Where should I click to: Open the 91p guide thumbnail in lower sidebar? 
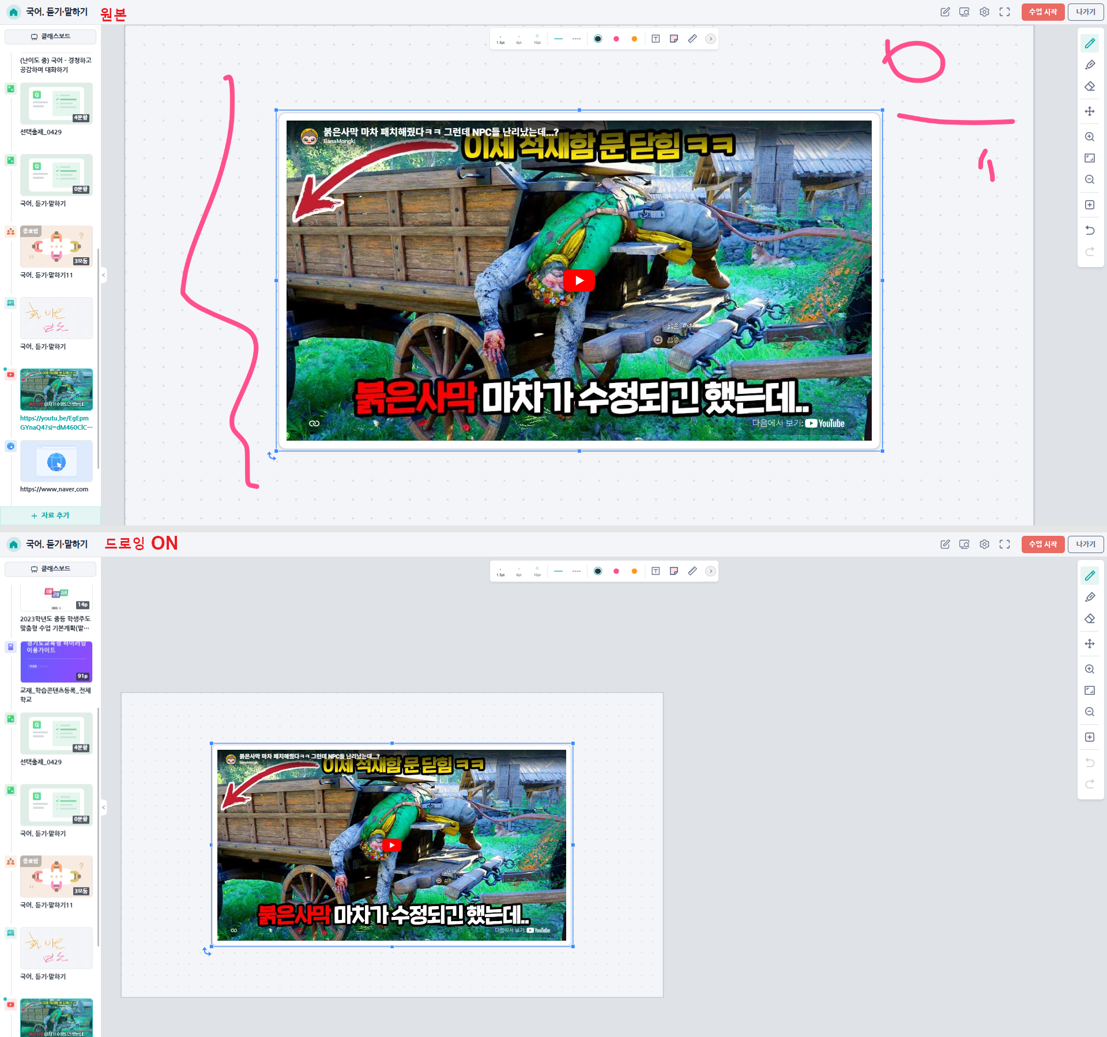coord(57,662)
